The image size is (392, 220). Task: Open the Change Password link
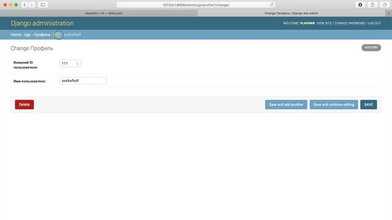(x=350, y=23)
